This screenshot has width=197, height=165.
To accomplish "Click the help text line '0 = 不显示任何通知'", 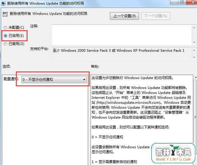I will tap(107, 137).
